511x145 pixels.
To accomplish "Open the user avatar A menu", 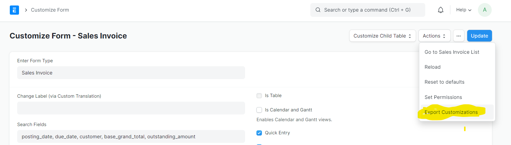I will [485, 10].
